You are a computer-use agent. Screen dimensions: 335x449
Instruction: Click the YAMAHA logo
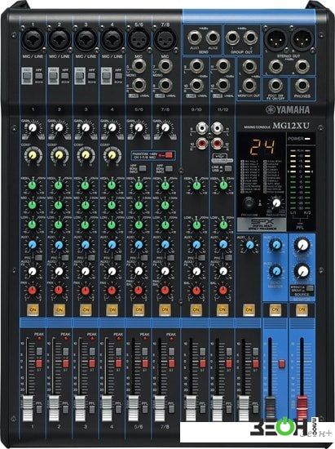(288, 109)
